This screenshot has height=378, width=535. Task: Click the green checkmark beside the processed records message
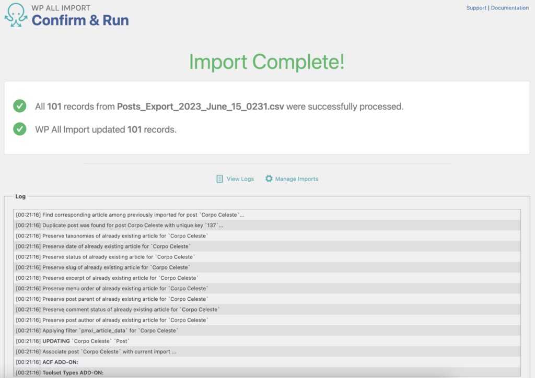19,106
